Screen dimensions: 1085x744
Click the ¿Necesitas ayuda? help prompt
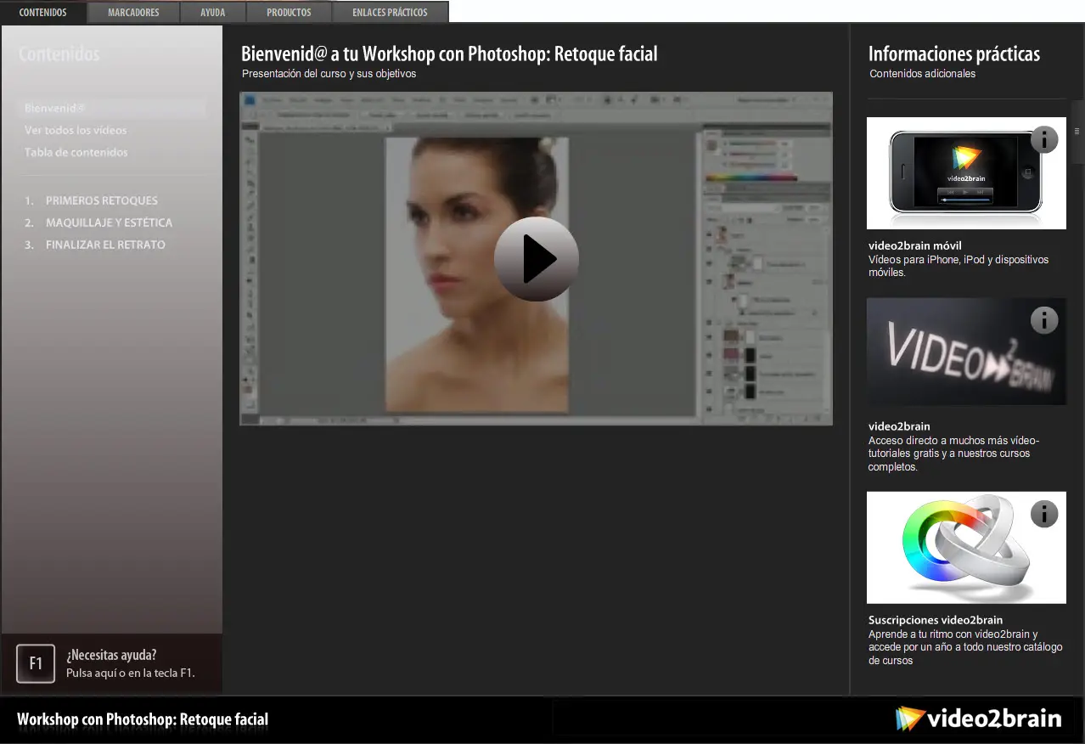pos(111,655)
